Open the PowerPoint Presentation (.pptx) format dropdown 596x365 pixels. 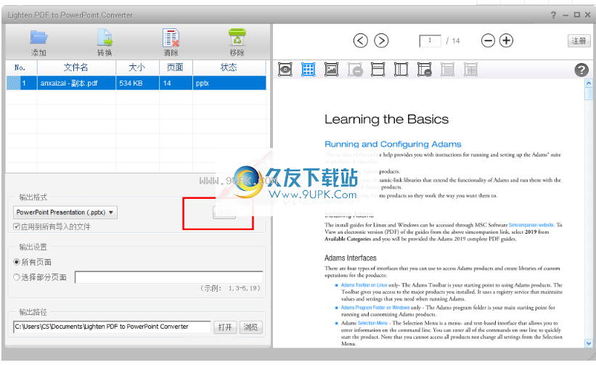tap(65, 213)
